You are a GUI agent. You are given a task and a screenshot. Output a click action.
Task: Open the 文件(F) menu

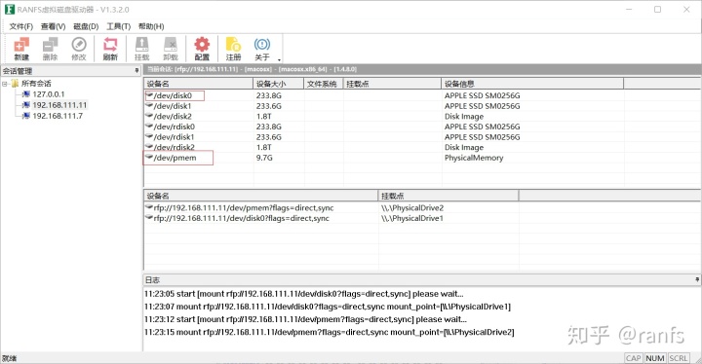[21, 26]
